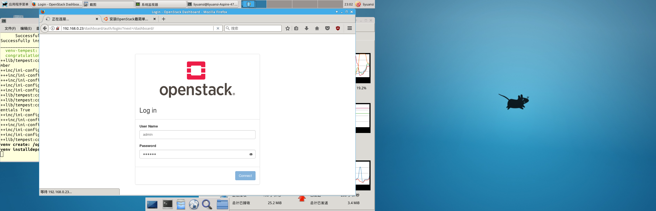Click the Firefox 搜索 search box
The width and height of the screenshot is (656, 211).
[253, 28]
